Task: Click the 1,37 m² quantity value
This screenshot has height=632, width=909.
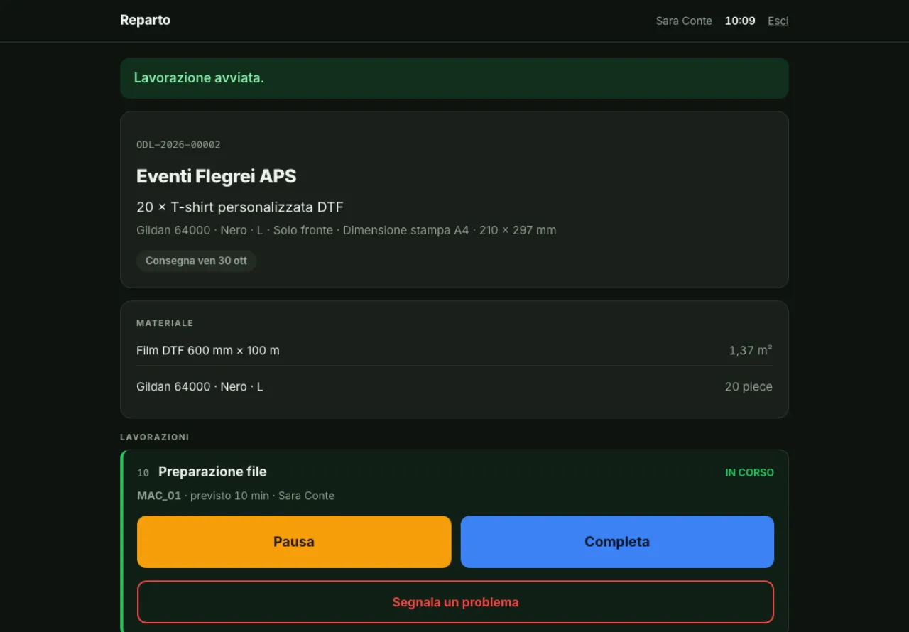Action: (x=751, y=350)
